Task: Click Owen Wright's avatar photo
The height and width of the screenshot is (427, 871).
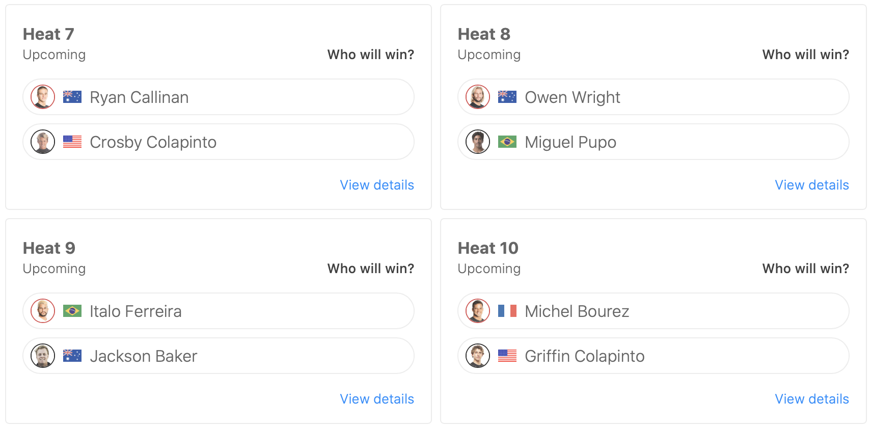Action: coord(478,97)
